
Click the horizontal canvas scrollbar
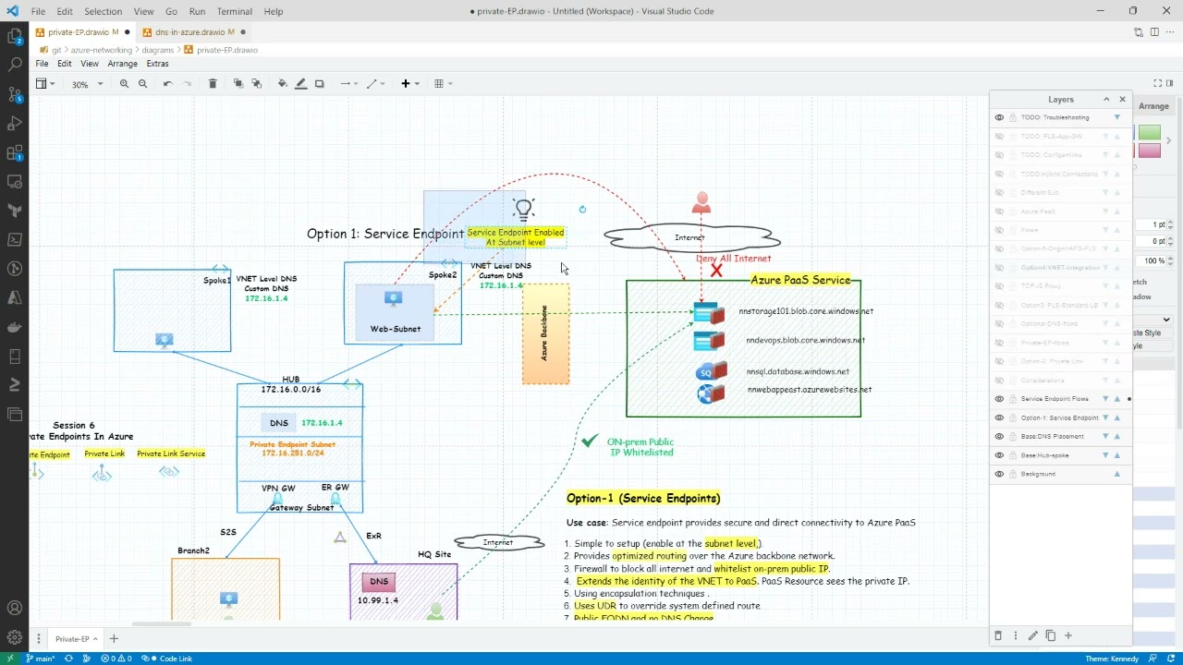tap(160, 624)
